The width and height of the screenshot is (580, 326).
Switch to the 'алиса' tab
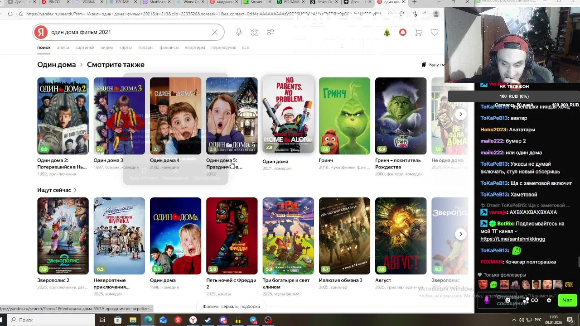click(x=63, y=48)
